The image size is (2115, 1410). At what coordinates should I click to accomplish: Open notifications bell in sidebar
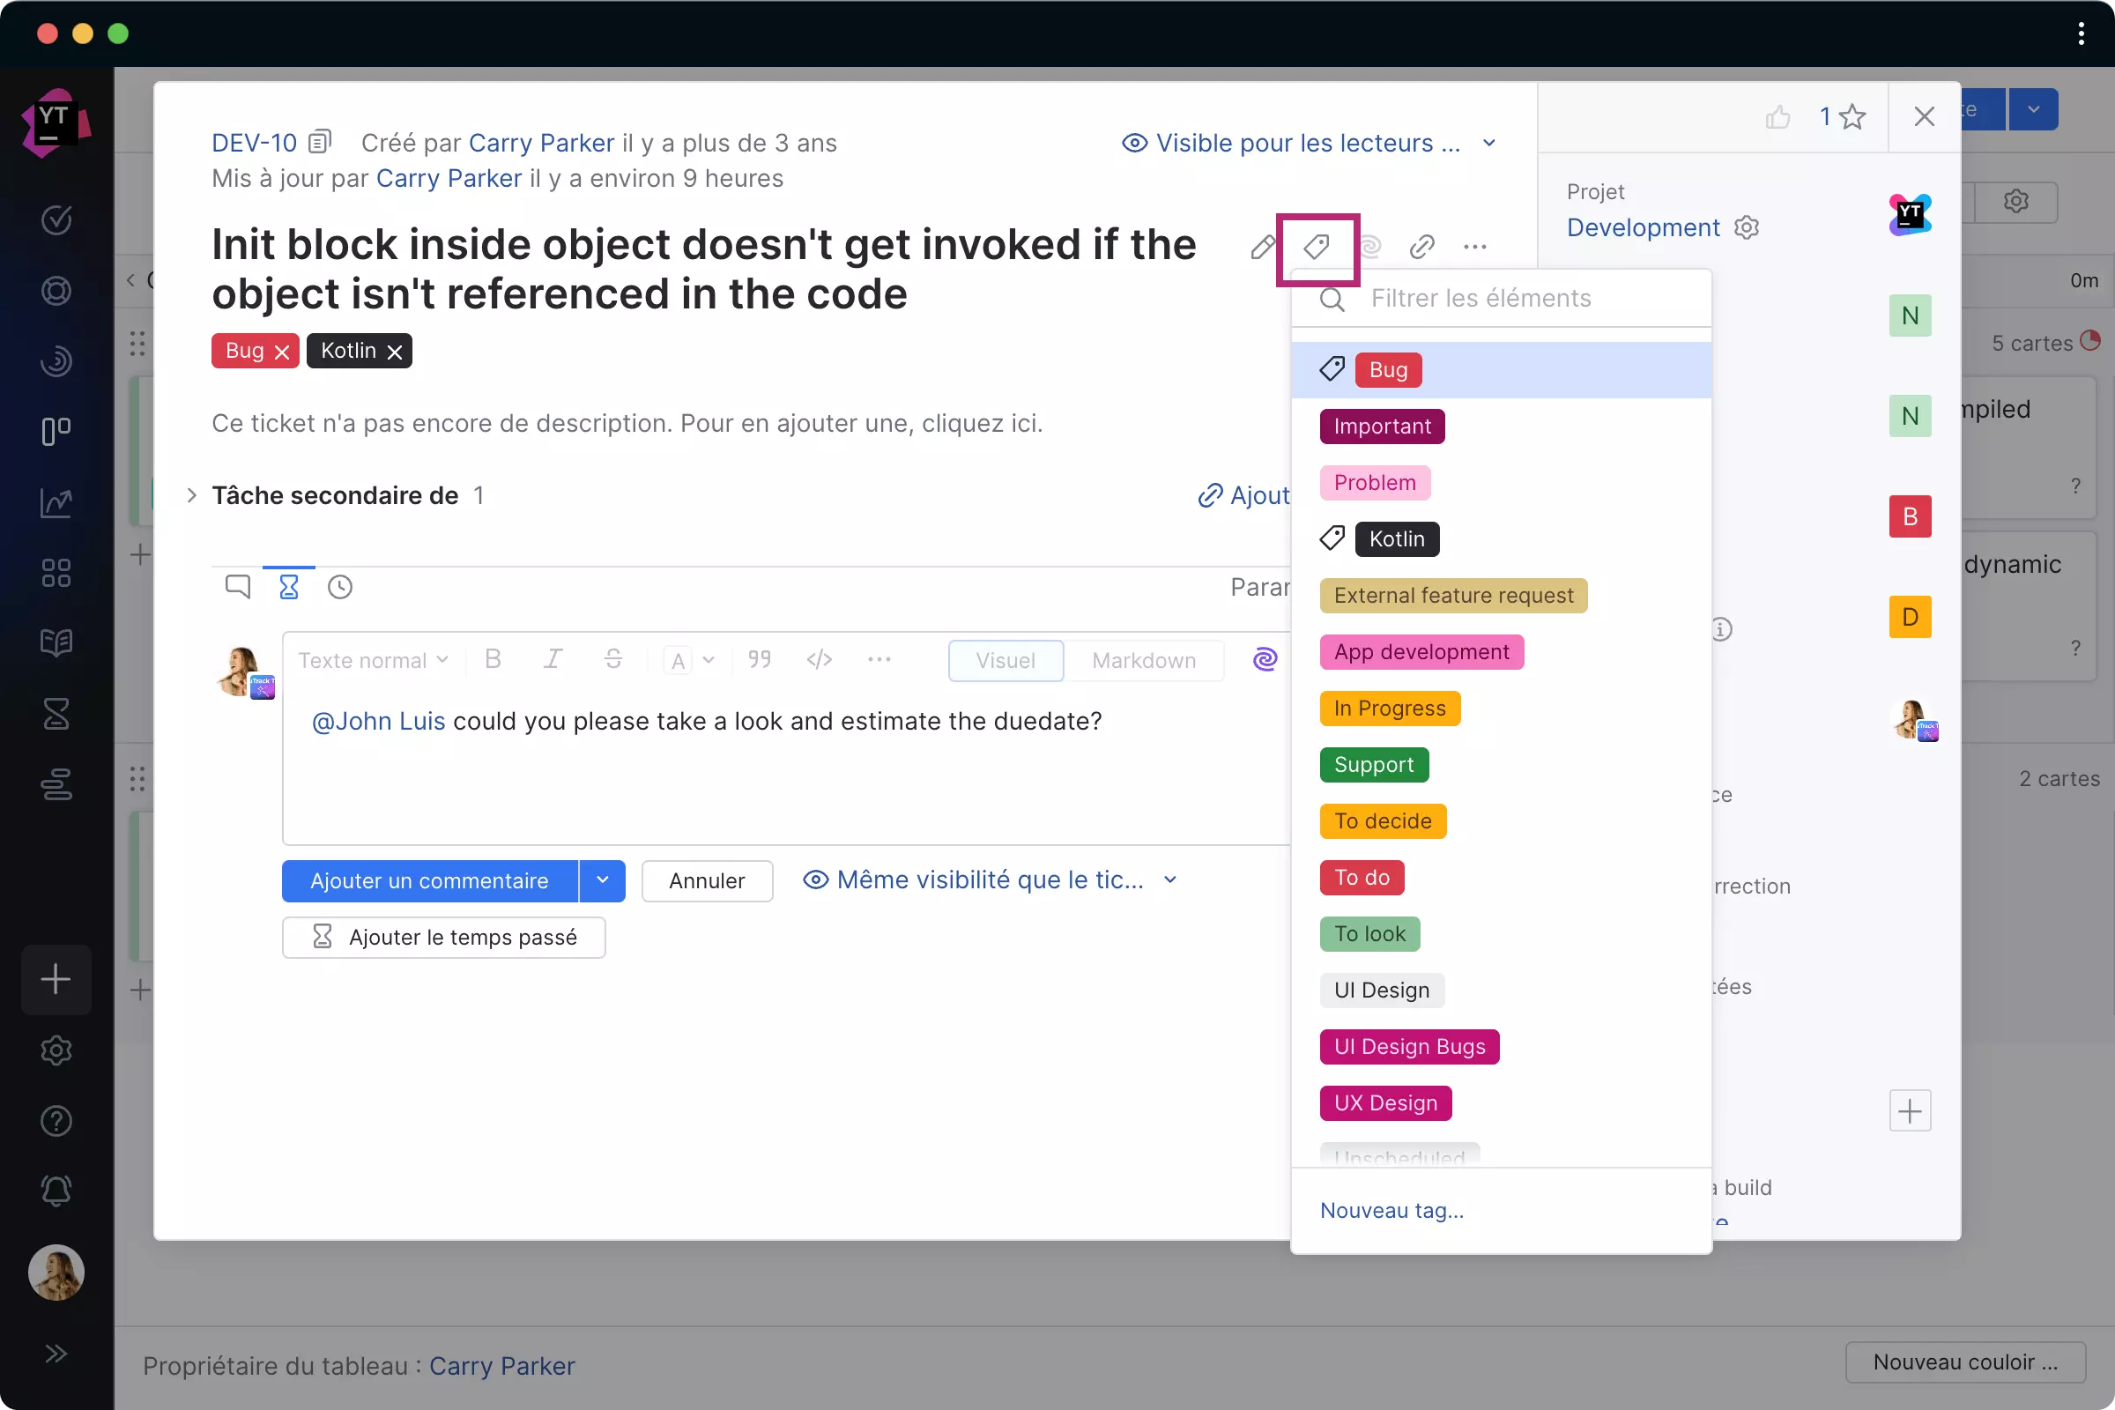coord(56,1191)
